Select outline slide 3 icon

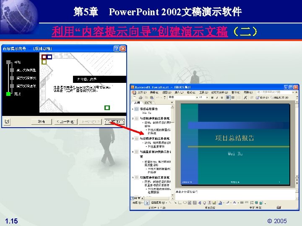137,139
